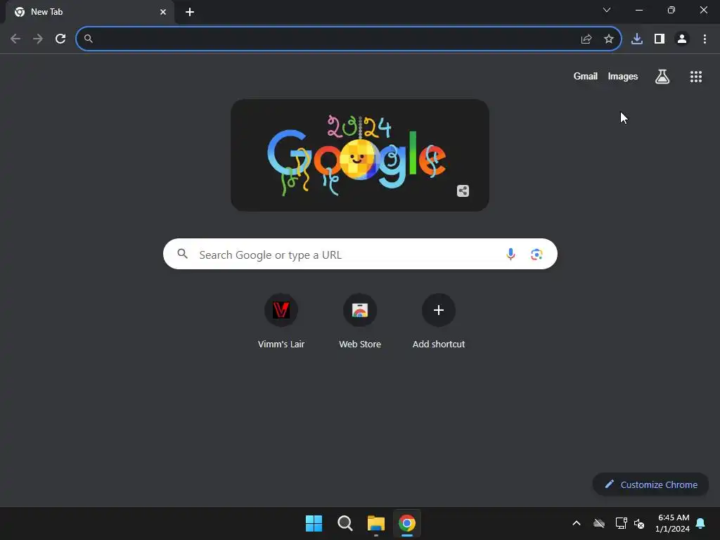Reload the current page

pos(60,39)
